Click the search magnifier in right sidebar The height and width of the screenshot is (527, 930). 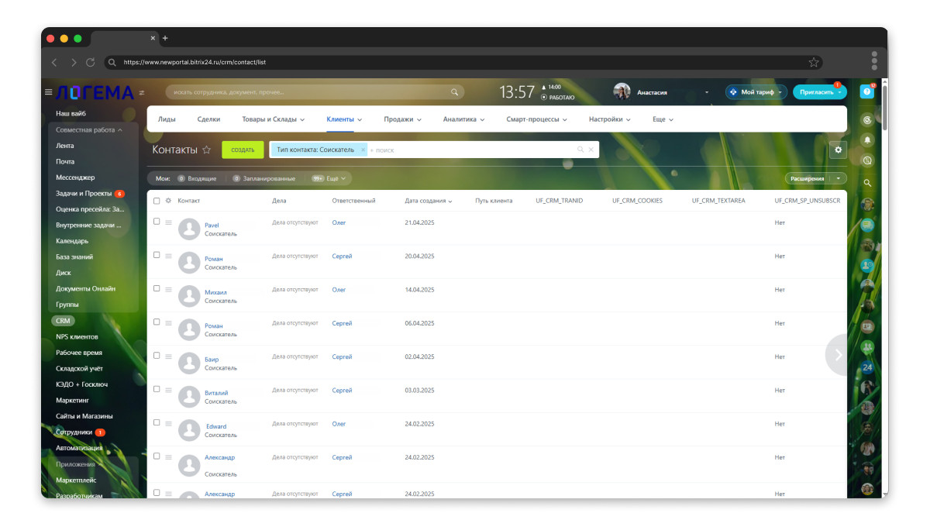[x=867, y=183]
